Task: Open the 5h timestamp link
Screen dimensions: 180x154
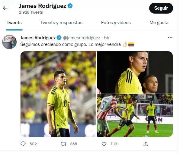Action: coord(107,38)
